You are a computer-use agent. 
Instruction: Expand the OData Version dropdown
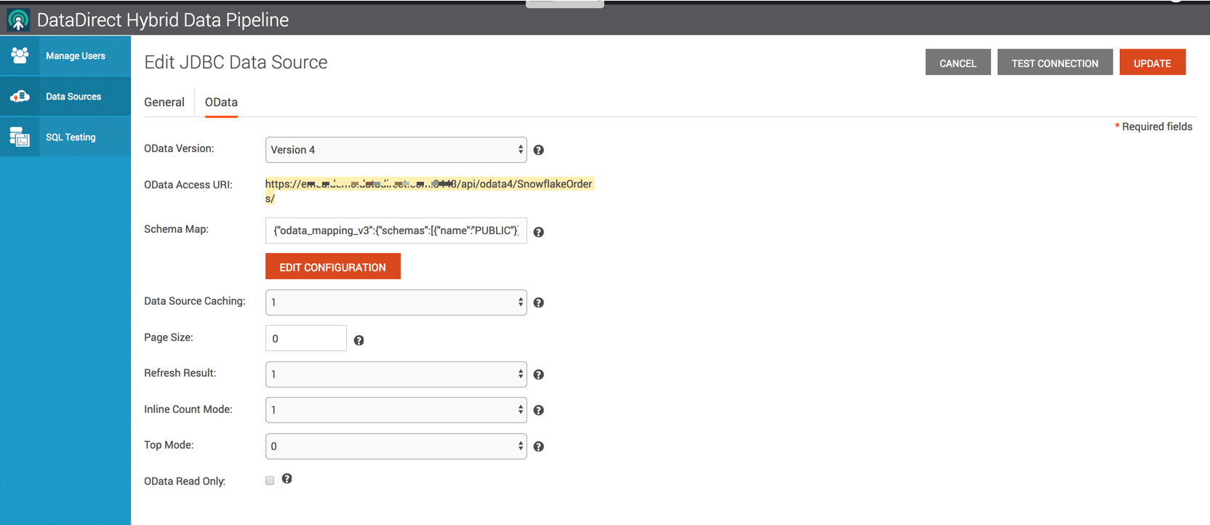point(396,150)
